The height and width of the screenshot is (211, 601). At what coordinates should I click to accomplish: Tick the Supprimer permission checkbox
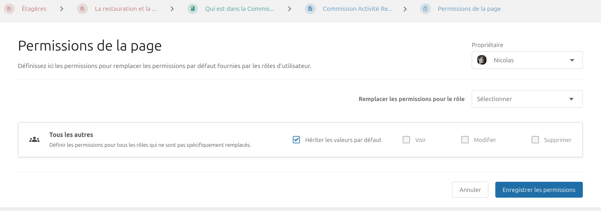coord(535,140)
